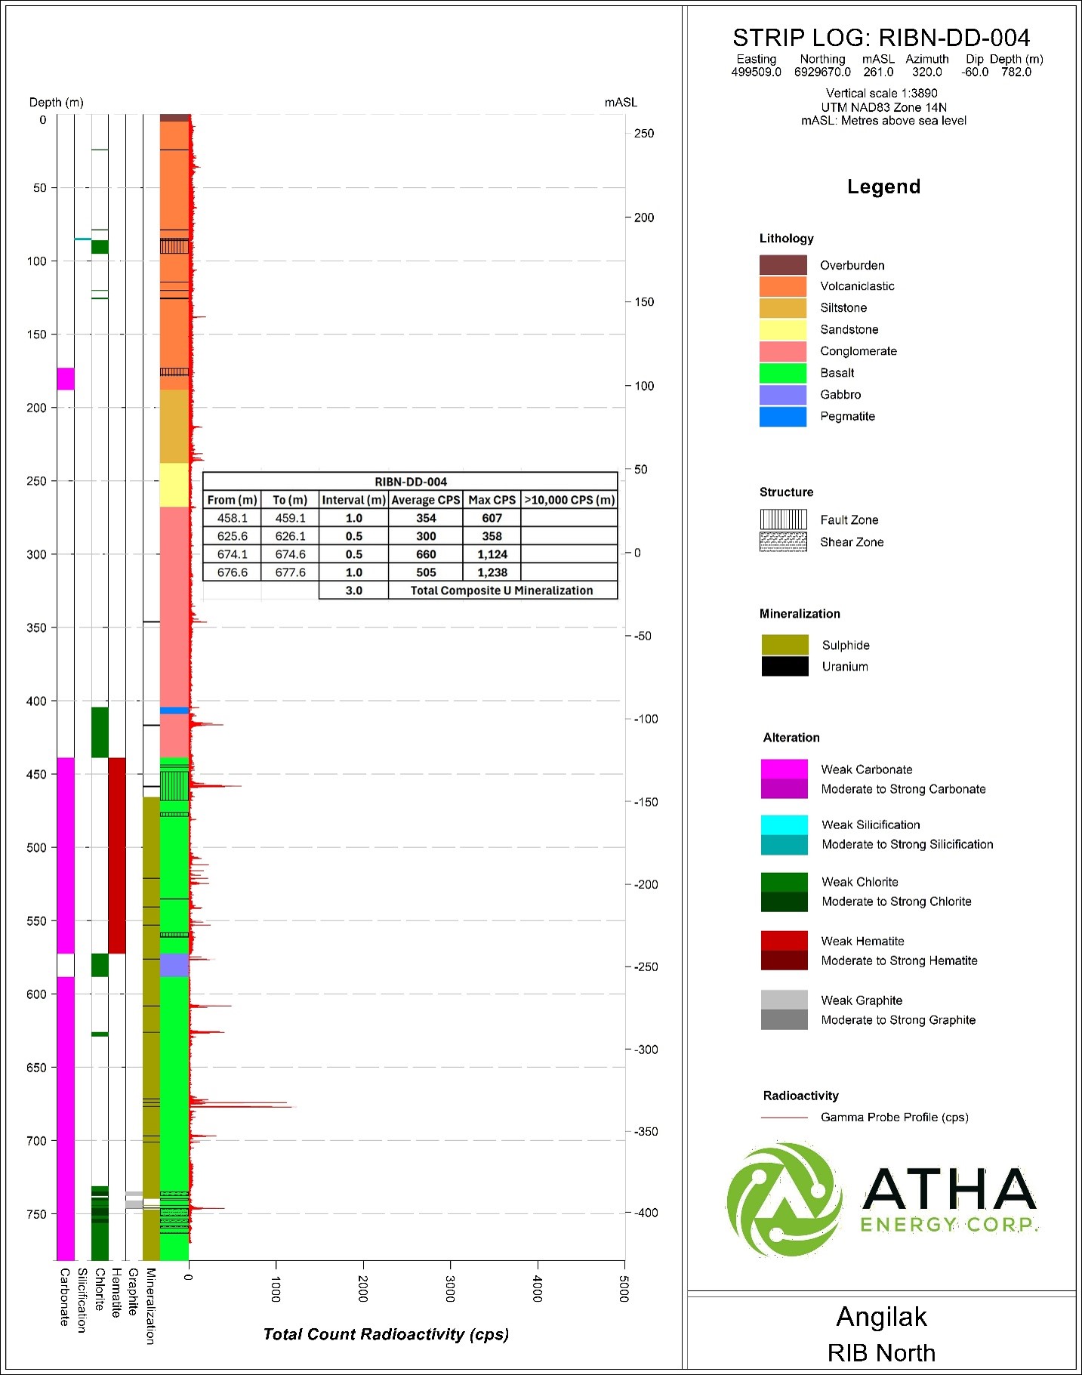Select the Weak Silicification cyan swatch

784,825
